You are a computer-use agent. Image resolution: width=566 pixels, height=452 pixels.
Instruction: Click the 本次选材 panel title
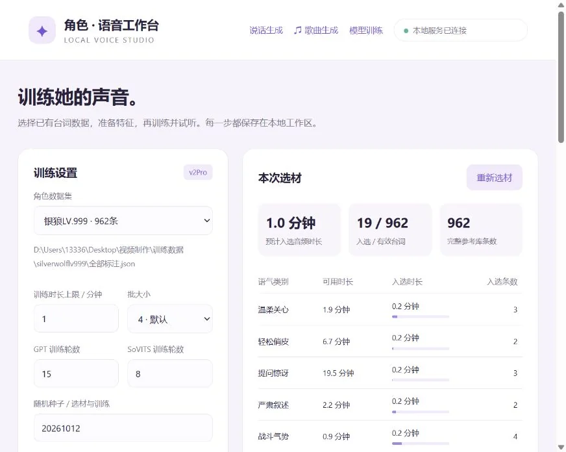click(280, 178)
